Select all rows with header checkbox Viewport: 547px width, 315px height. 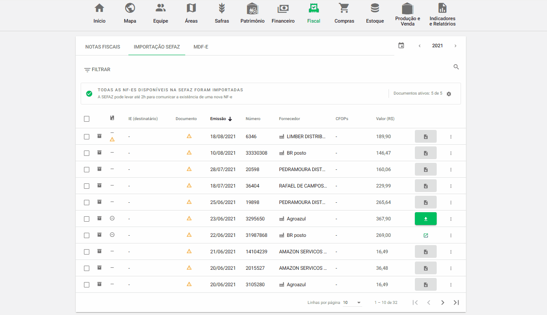tap(87, 118)
